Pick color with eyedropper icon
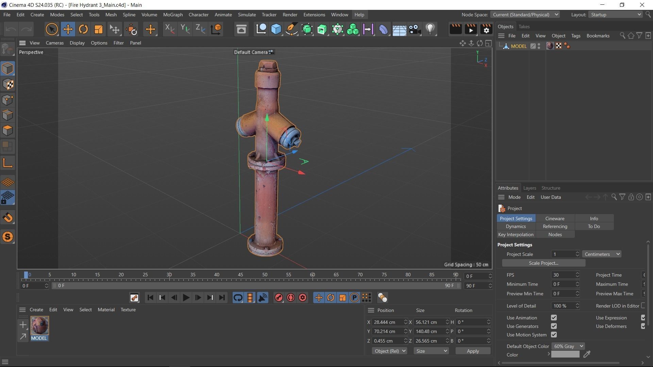 587,354
